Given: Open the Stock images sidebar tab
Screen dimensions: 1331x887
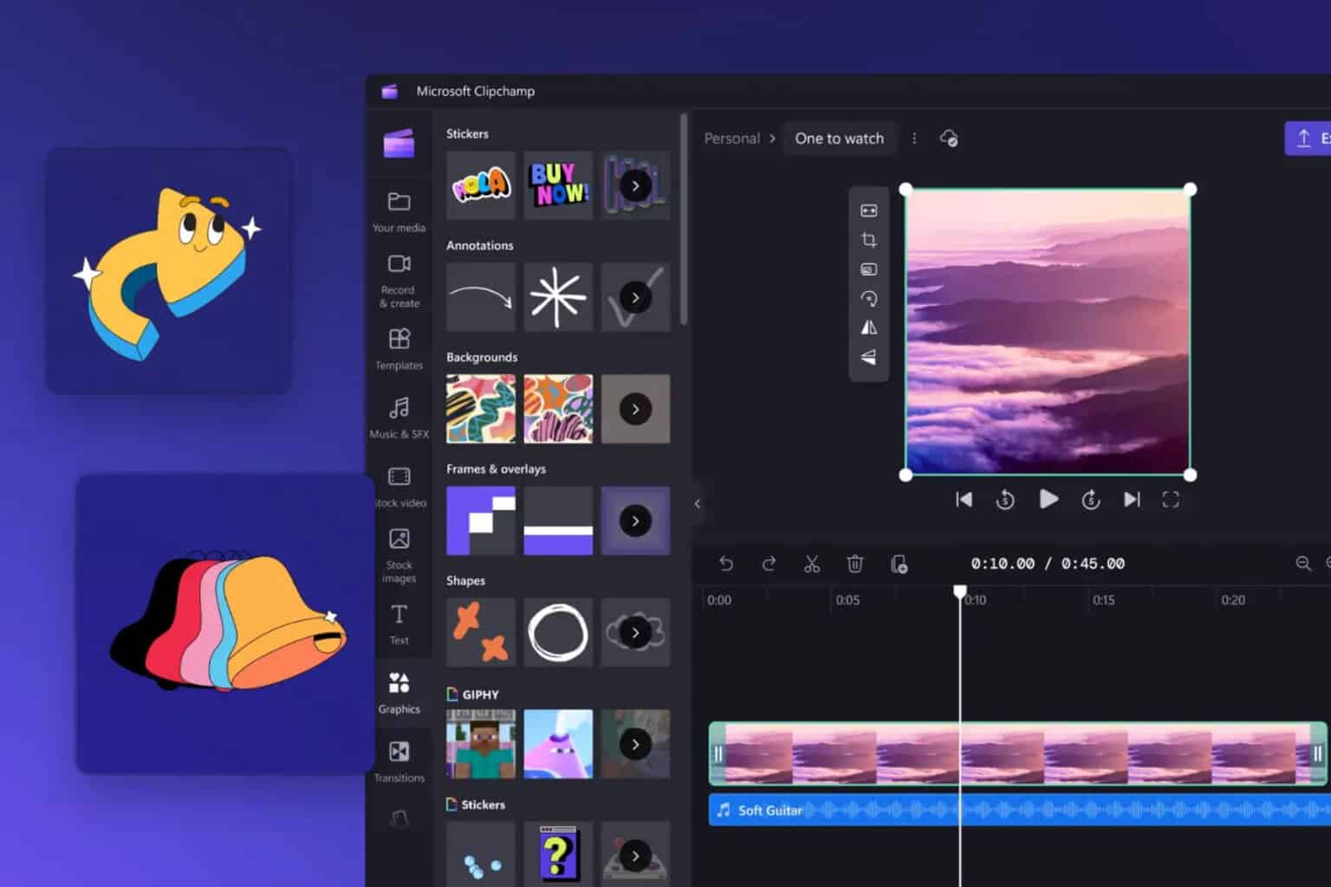Looking at the screenshot, I should (399, 555).
